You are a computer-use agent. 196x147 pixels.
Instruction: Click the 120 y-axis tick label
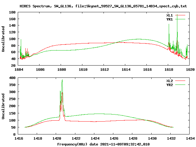coord(12,32)
